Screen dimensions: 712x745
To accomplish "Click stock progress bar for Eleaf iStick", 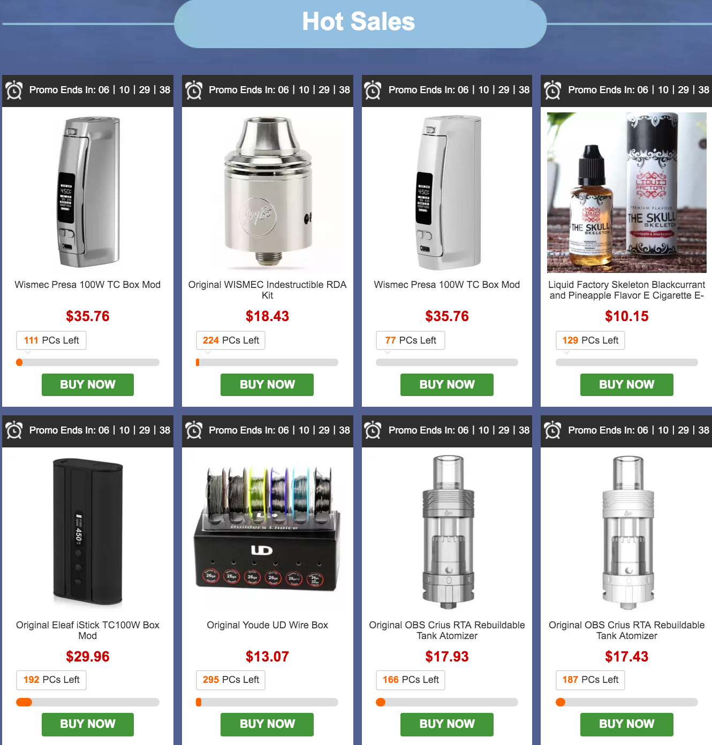I will click(88, 702).
